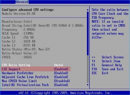Change Hardware Prefetcher Enabled value
Viewport: 130px width, 95px height.
[61, 73]
